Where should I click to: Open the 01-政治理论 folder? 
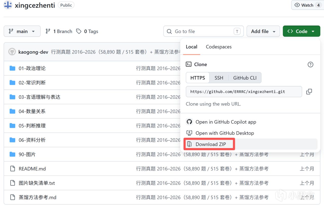point(32,68)
